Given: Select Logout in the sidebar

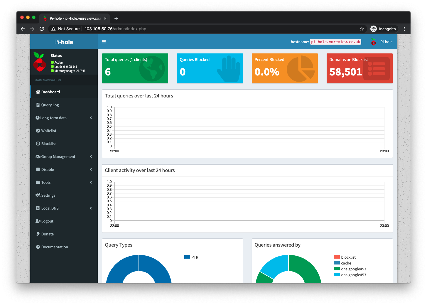Looking at the screenshot, I should [47, 221].
